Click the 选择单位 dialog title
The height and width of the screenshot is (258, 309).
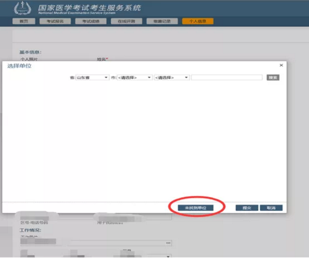(19, 66)
